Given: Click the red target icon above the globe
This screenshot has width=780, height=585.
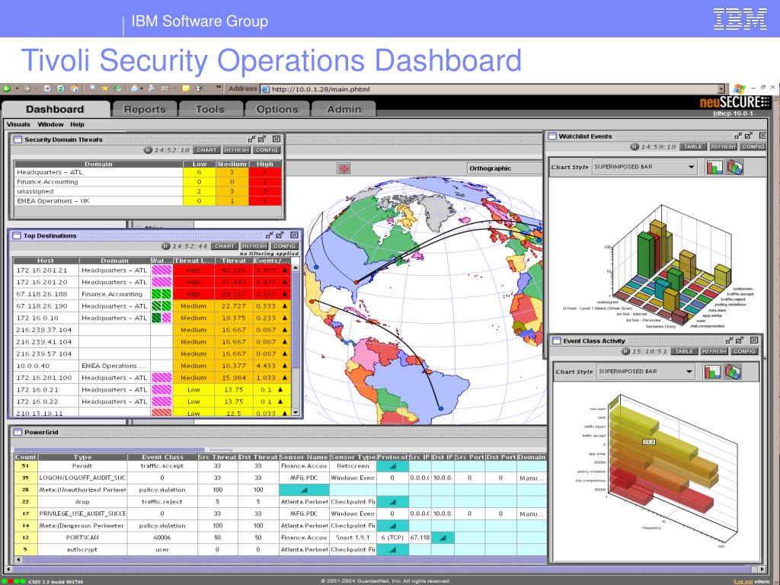Looking at the screenshot, I should coord(344,168).
